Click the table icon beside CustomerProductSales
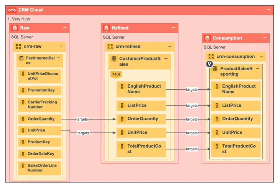Screen dimensions: 279x188 point(115,59)
